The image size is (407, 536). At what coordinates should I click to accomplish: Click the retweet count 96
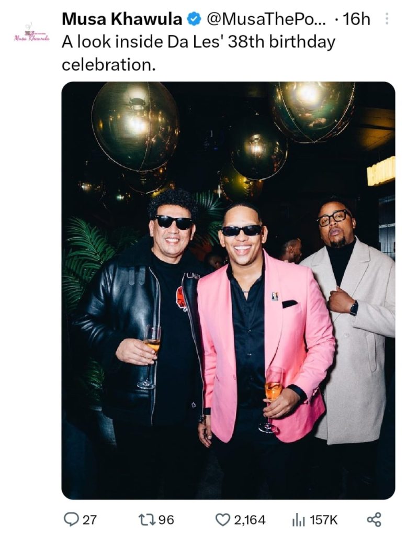coord(166,520)
